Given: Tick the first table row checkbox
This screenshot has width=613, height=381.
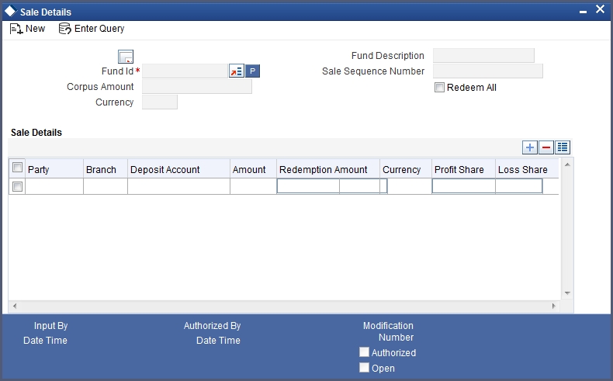Looking at the screenshot, I should [x=17, y=186].
